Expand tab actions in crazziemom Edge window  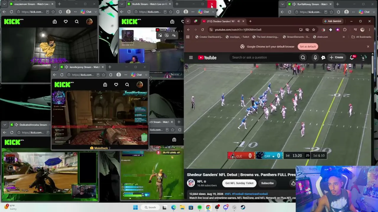pyautogui.click(x=4, y=4)
